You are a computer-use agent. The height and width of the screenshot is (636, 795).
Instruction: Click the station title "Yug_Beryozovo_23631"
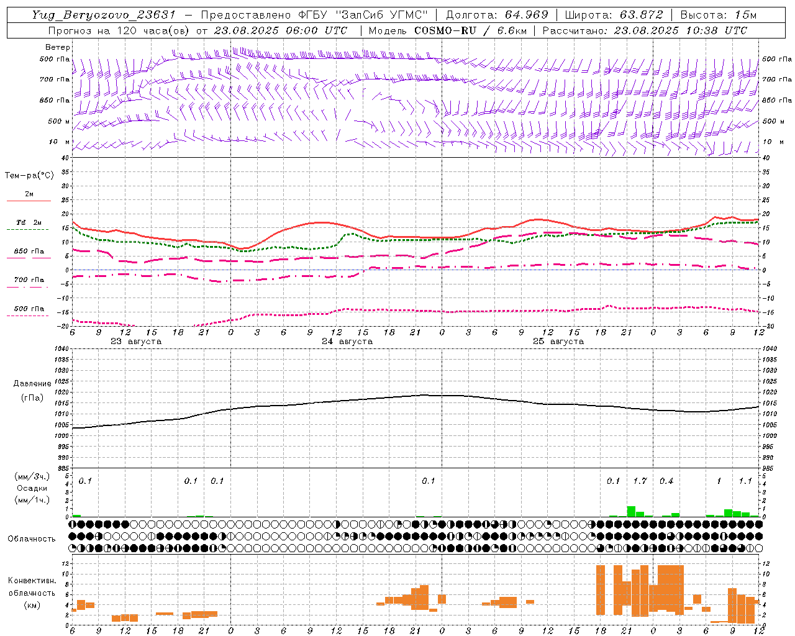coord(105,15)
